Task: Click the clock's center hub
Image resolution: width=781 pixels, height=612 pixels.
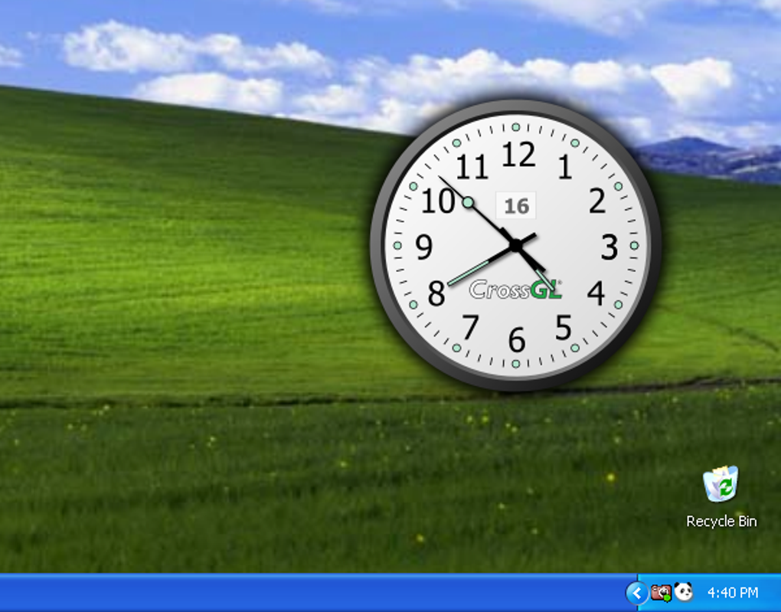Action: [x=516, y=245]
